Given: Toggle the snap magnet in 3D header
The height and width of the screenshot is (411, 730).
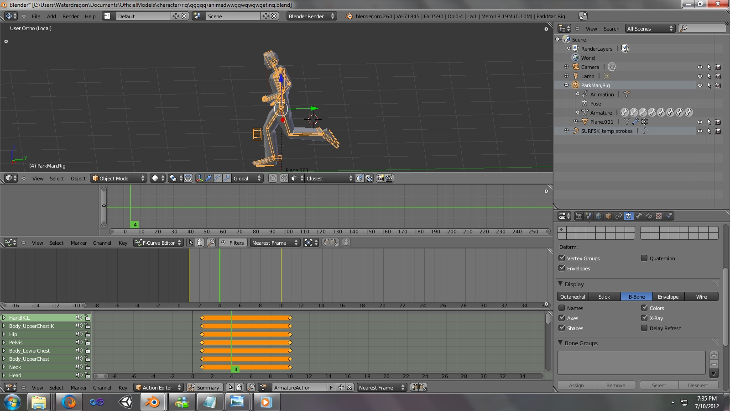Looking at the screenshot, I should (x=284, y=178).
